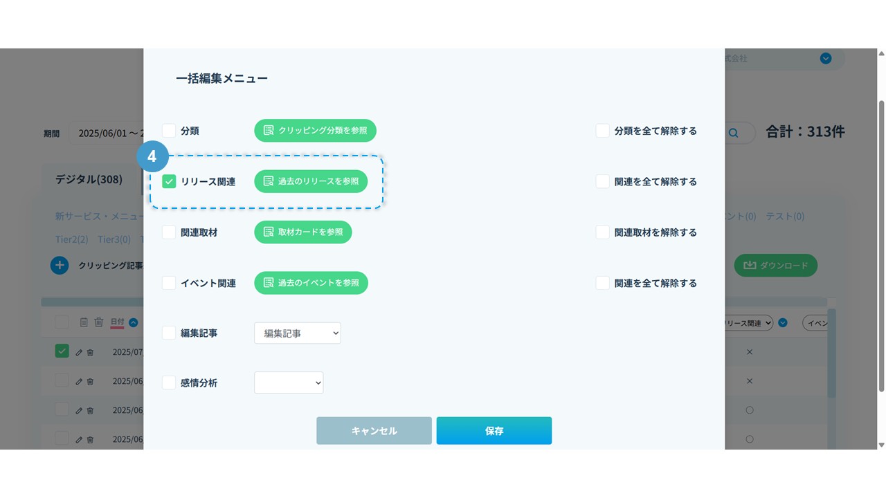Viewport: 886px width, 498px height.
Task: Open 過去のリリースを参照 button
Action: [311, 181]
